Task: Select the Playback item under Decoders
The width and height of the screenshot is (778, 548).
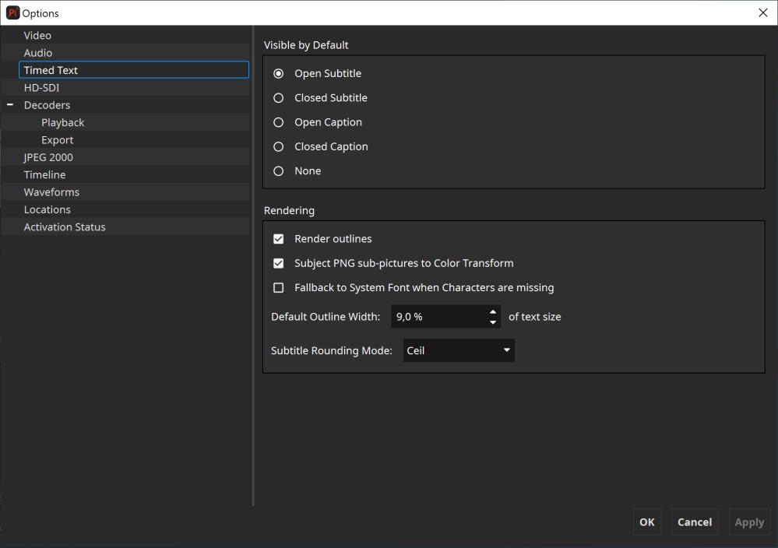Action: click(x=63, y=123)
